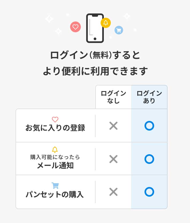Click the gray X in お気に入りの登録 row
Image resolution: width=190 pixels, height=223 pixels.
113,126
